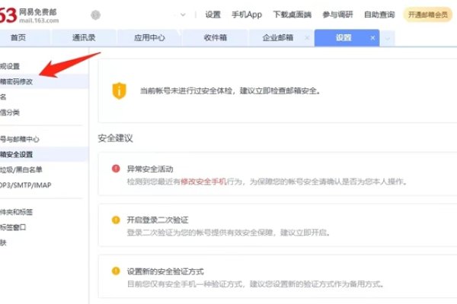Screen dimensions: 457x304
Task: Click the red alert icon for 异常安全活动
Action: point(116,169)
